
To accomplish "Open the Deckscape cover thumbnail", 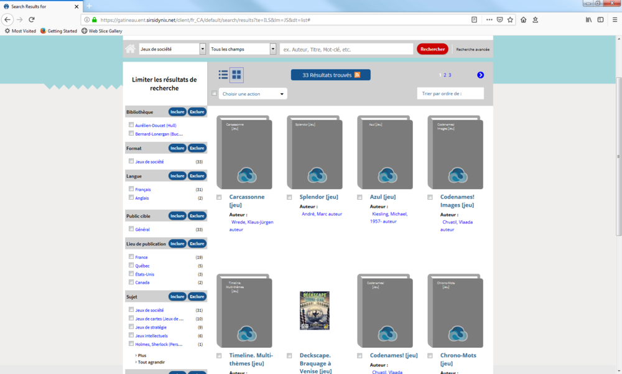I will pyautogui.click(x=315, y=311).
